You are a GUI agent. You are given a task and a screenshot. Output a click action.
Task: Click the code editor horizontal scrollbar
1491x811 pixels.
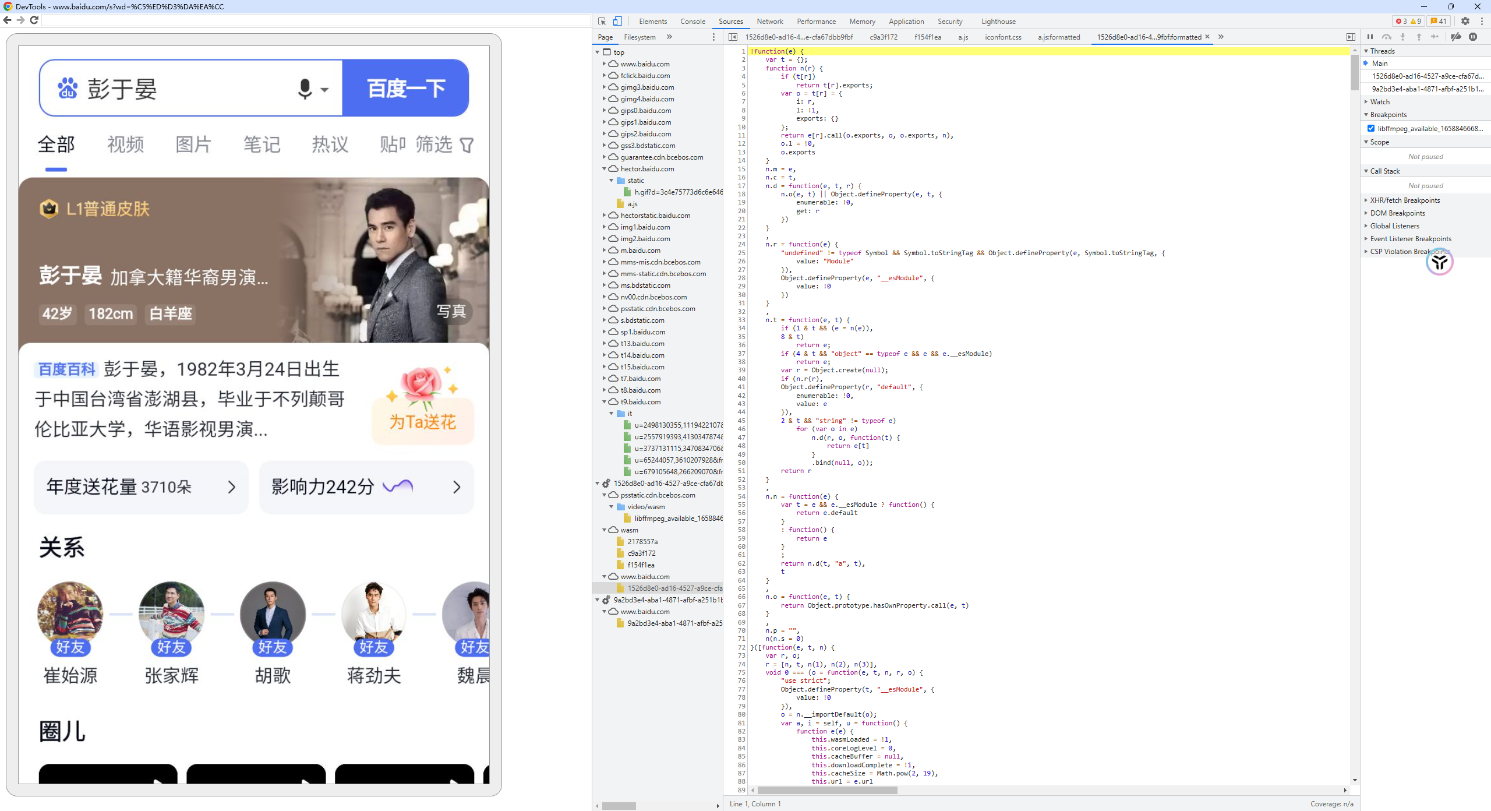827,790
